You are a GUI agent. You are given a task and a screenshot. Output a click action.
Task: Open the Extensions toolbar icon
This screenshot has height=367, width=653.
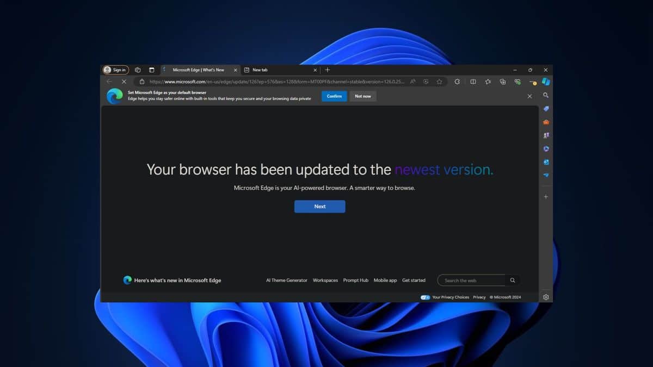pyautogui.click(x=457, y=82)
